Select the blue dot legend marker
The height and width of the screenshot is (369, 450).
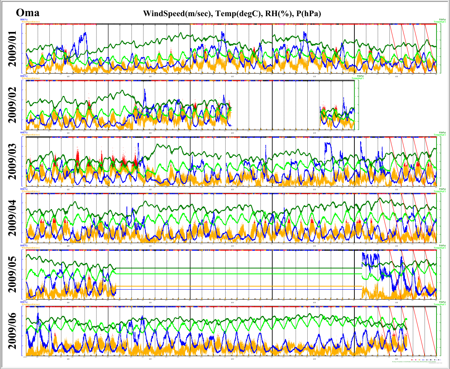point(423,360)
